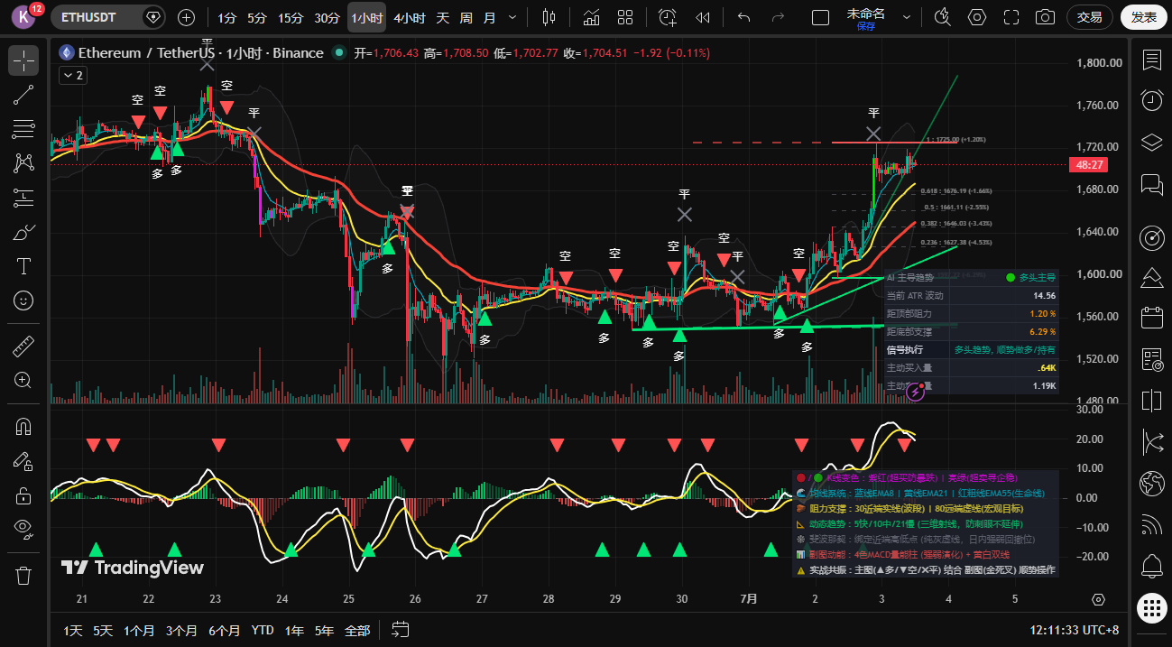The height and width of the screenshot is (647, 1172).
Task: Toggle lock all drawings padlock icon
Action: coord(23,494)
